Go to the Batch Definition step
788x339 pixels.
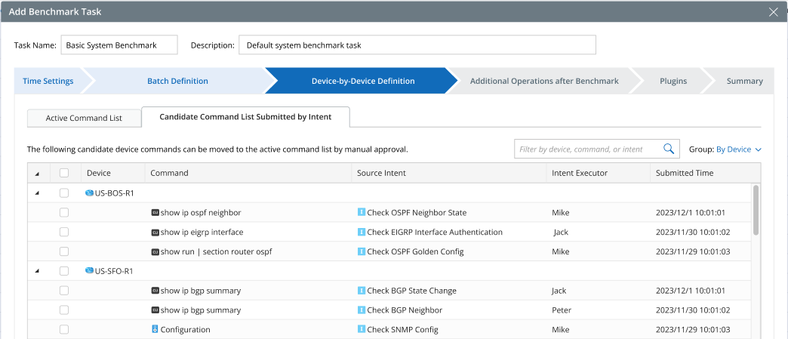[177, 81]
